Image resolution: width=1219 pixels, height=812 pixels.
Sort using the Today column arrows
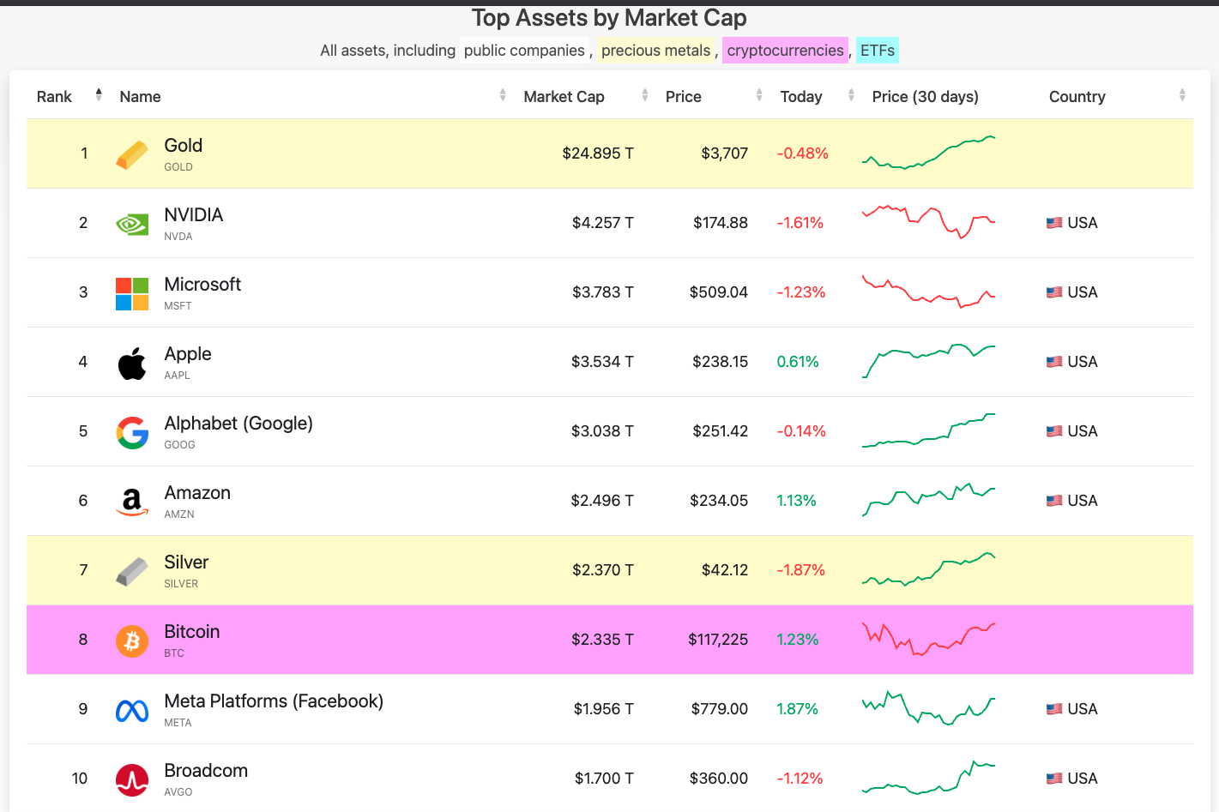(851, 95)
